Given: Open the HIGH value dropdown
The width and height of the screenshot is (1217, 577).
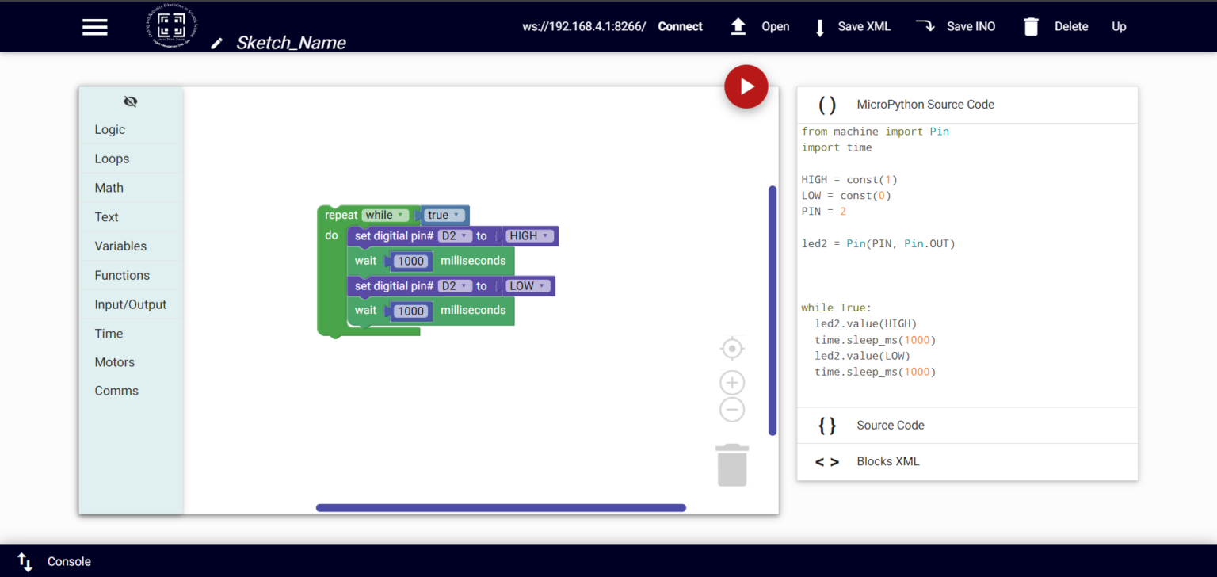Looking at the screenshot, I should [x=529, y=235].
